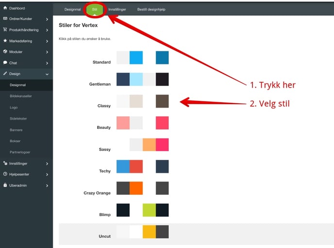The width and height of the screenshot is (334, 248).
Task: Expand the Ordrer/Kunder menu chevron
Action: (47, 19)
